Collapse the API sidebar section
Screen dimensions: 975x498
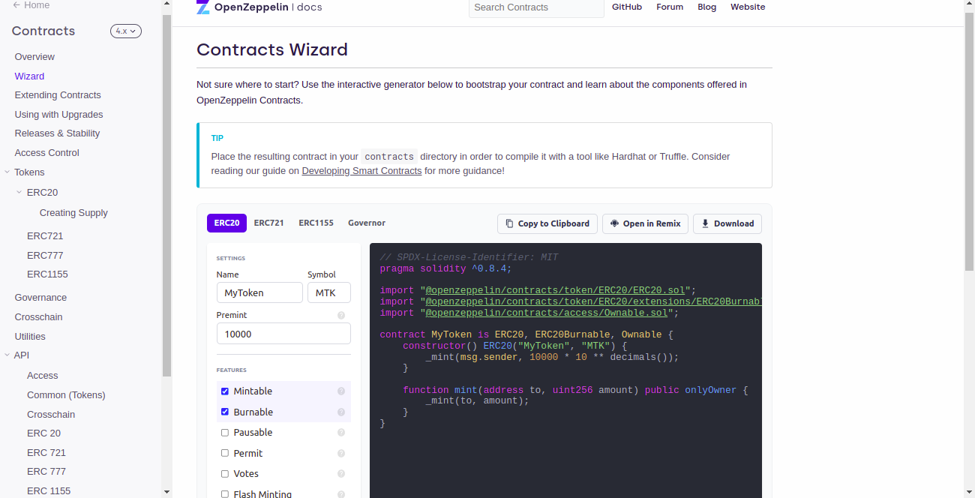click(7, 355)
